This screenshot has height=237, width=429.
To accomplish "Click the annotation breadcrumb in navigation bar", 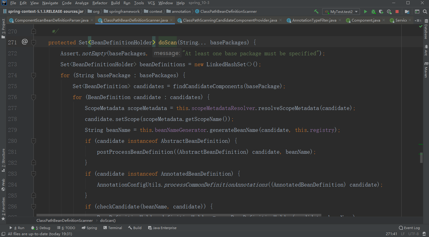I will point(178,12).
